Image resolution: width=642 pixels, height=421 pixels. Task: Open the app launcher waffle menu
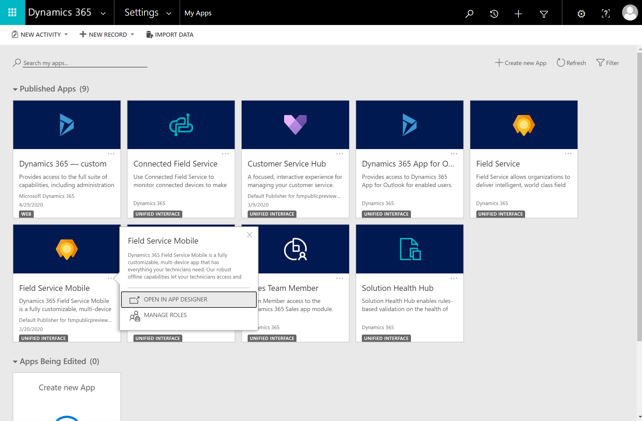[12, 12]
